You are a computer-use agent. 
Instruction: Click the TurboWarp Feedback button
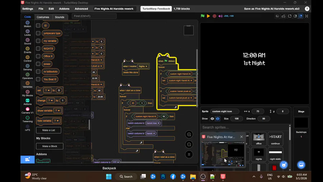(156, 9)
